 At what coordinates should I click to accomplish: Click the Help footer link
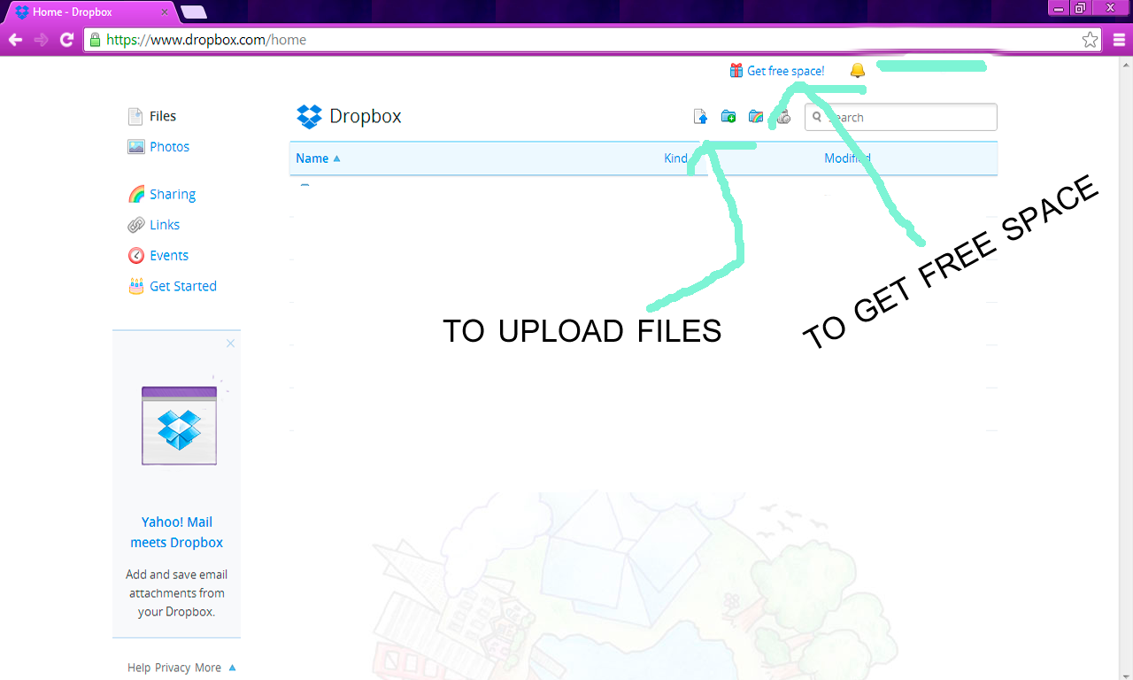point(139,668)
